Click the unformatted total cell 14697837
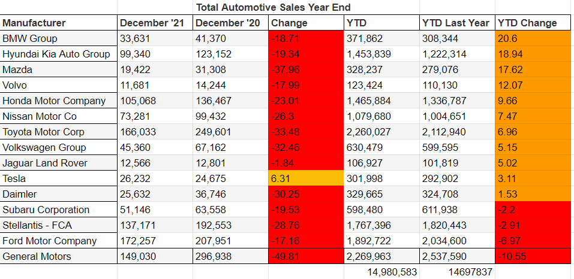Viewport: 574px width, 279px height. point(457,272)
